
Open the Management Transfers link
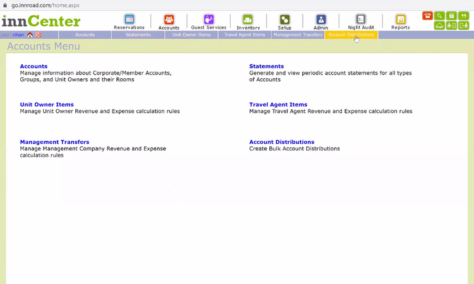(54, 142)
